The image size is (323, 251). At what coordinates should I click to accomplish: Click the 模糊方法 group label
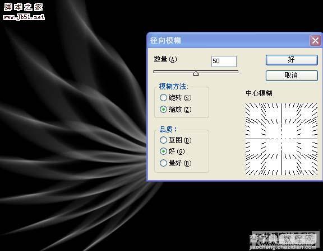pyautogui.click(x=174, y=87)
